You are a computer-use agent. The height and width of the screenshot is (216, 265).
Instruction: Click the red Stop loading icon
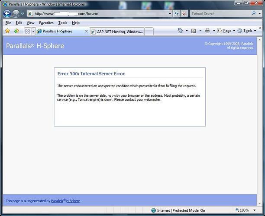pyautogui.click(x=184, y=14)
